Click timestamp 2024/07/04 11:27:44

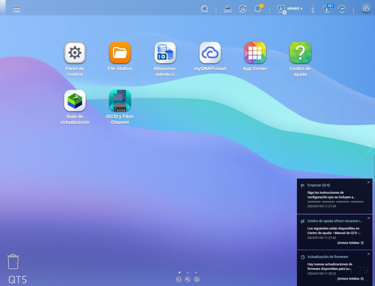[322, 207]
